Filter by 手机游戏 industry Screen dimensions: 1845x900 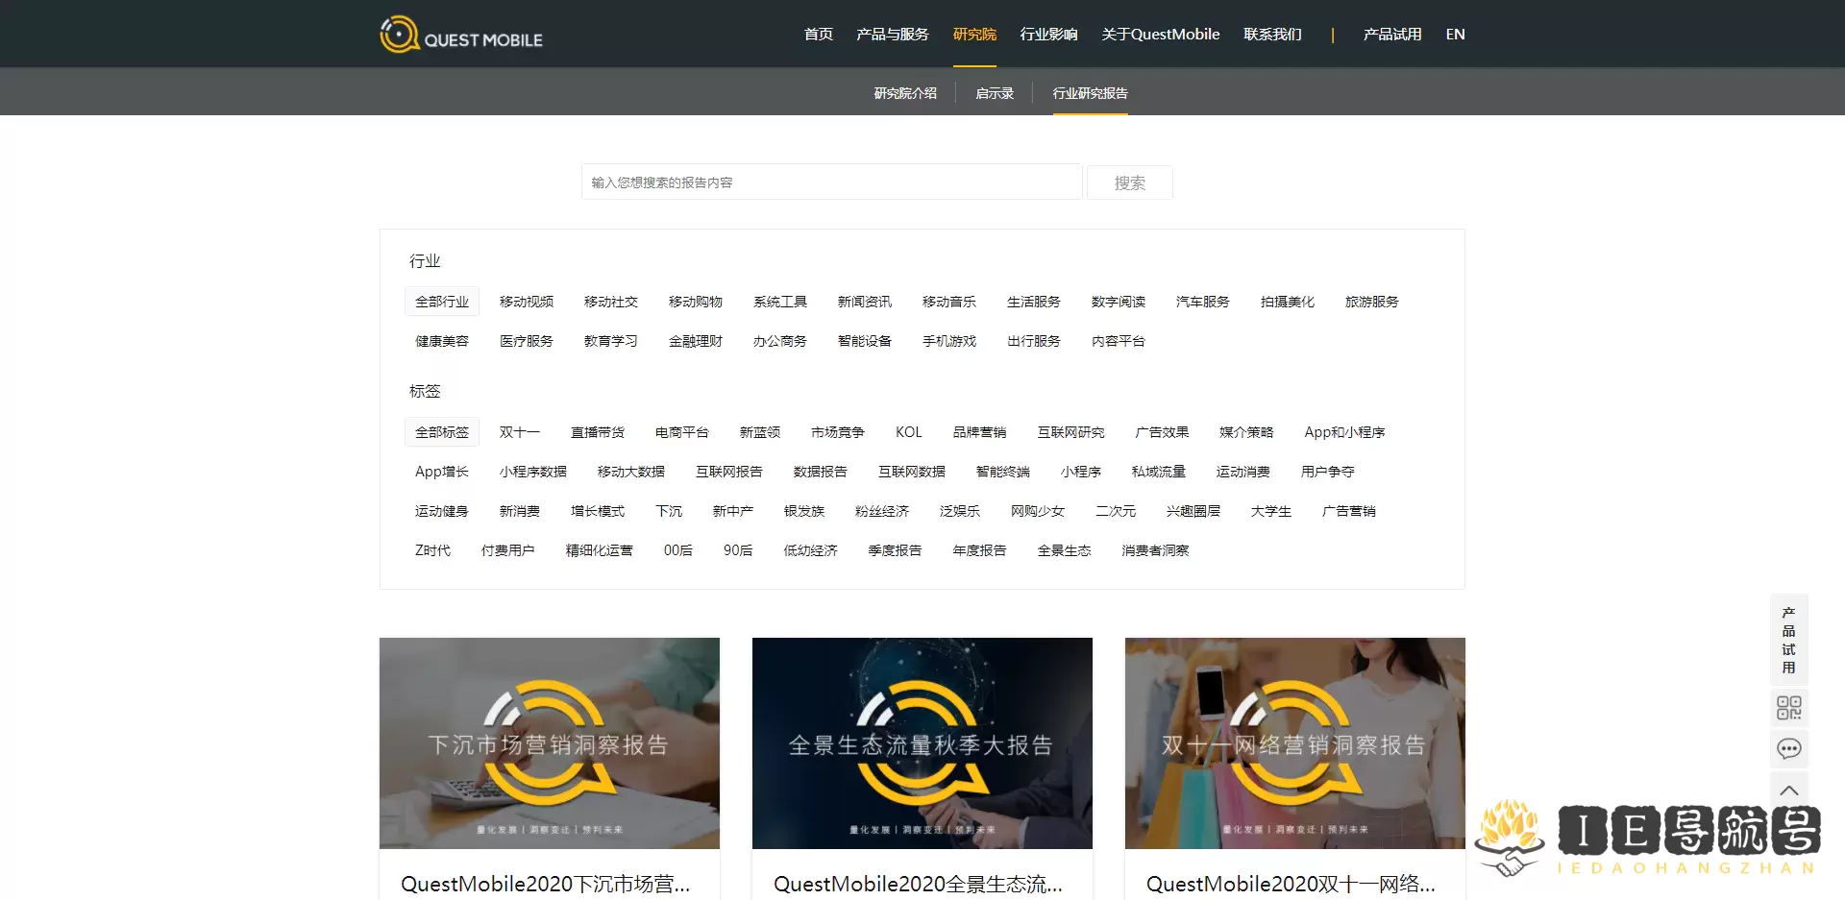[x=949, y=341]
